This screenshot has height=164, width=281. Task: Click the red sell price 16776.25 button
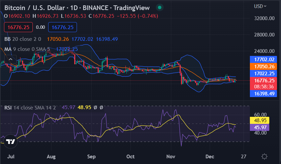[x=18, y=27]
